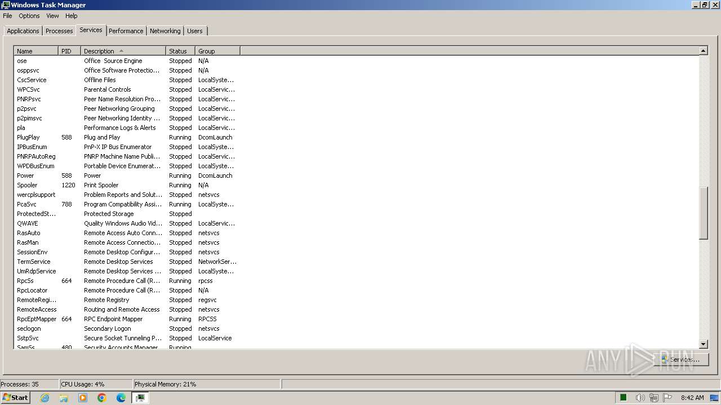Select the Services tab
The height and width of the screenshot is (405, 721).
click(x=91, y=30)
